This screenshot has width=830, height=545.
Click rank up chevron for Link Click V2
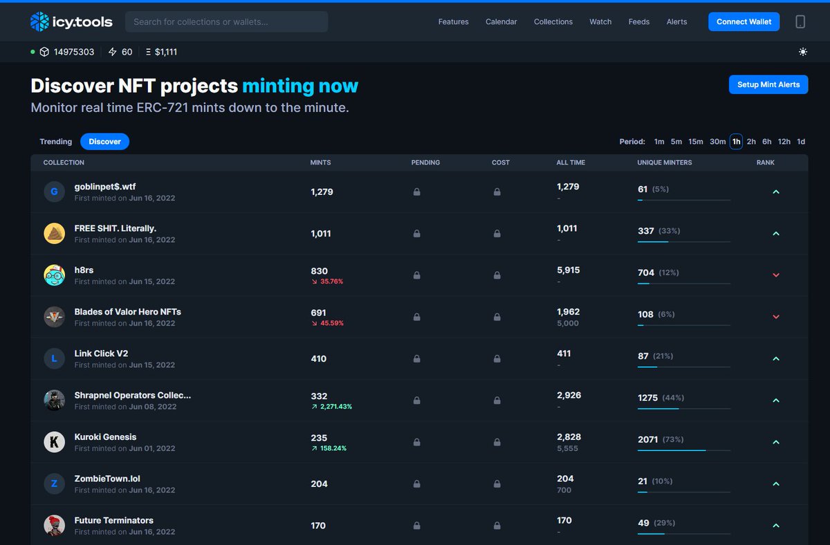[775, 359]
